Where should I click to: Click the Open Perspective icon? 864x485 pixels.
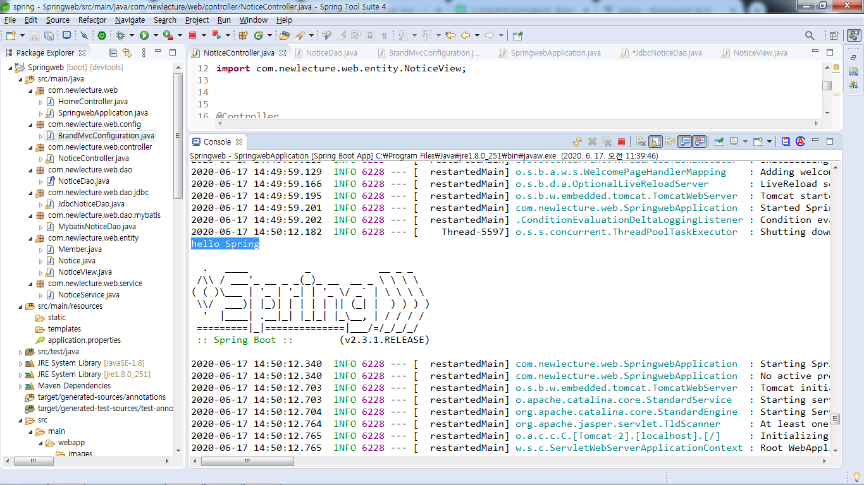(834, 35)
